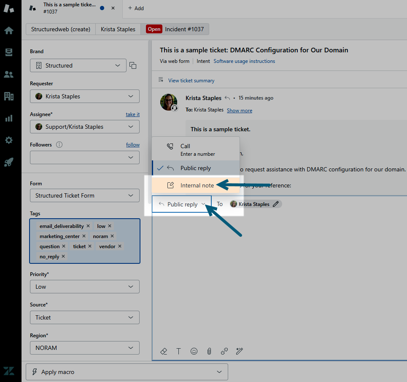407x382 pixels.
Task: Remove the email_deliverability tag
Action: click(88, 226)
